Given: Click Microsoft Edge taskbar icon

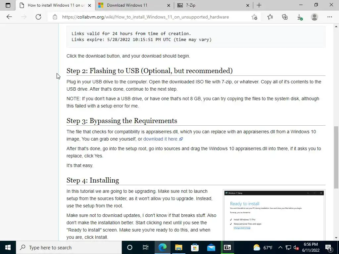Looking at the screenshot, I should 162,247.
